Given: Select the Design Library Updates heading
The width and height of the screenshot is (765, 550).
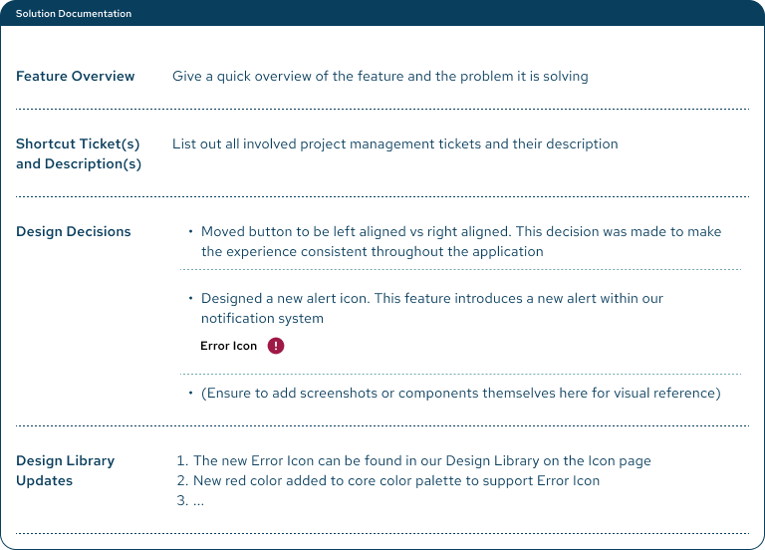Looking at the screenshot, I should [66, 470].
